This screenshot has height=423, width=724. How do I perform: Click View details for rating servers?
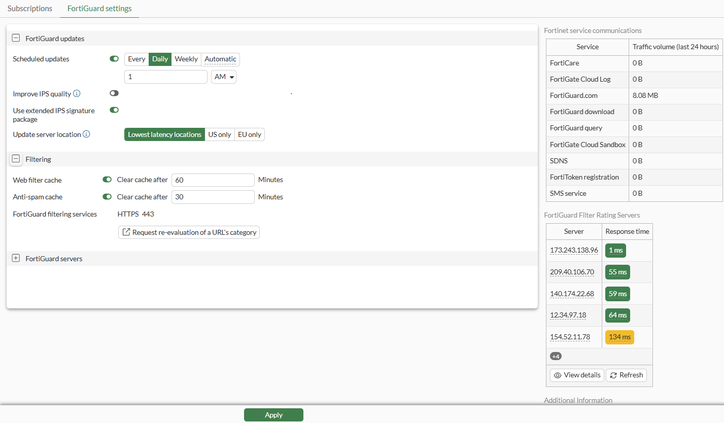(577, 375)
